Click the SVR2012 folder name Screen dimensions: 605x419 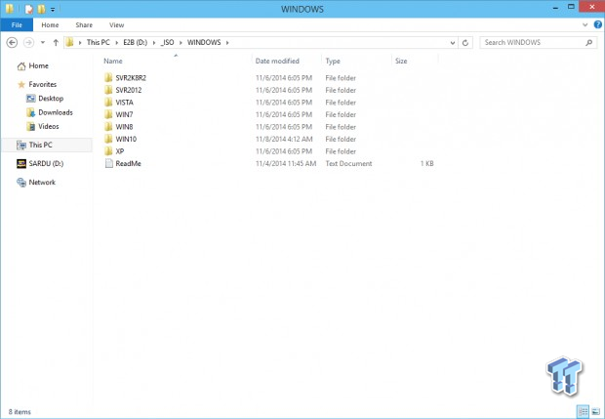129,91
